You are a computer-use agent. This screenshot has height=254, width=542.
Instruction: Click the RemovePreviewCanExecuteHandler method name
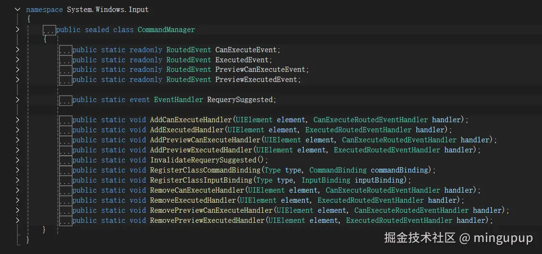click(x=211, y=210)
